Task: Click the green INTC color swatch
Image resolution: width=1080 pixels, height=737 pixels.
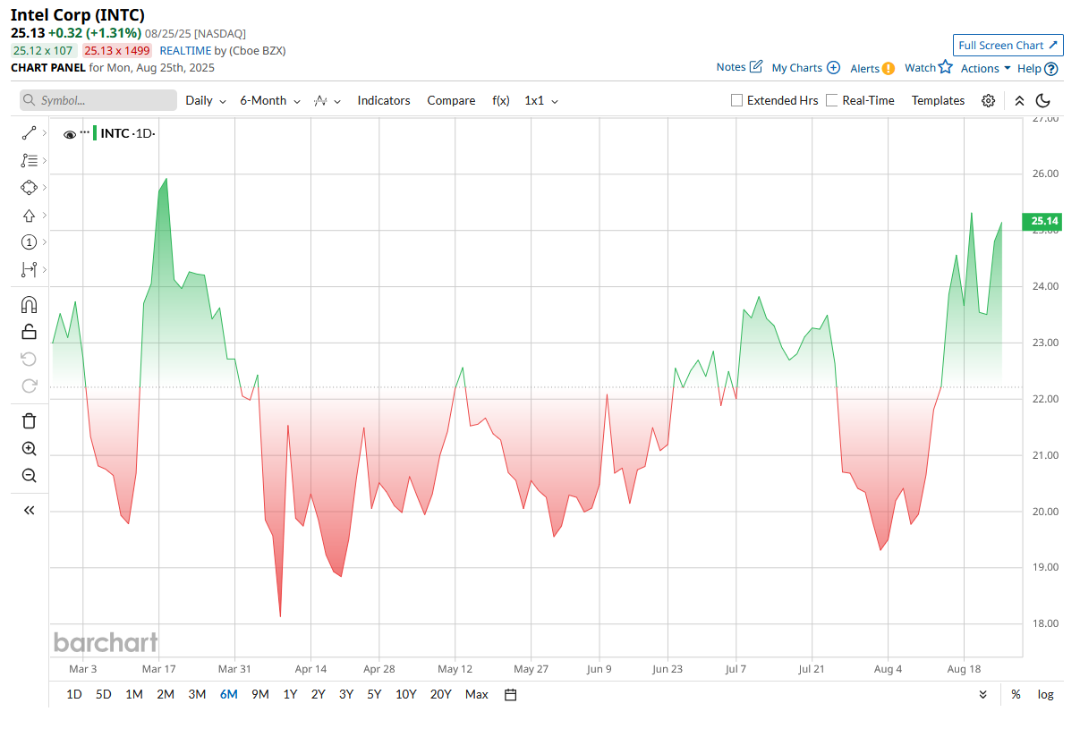Action: click(95, 133)
